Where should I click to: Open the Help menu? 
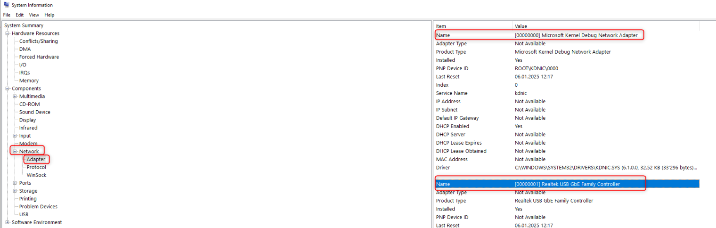(49, 15)
